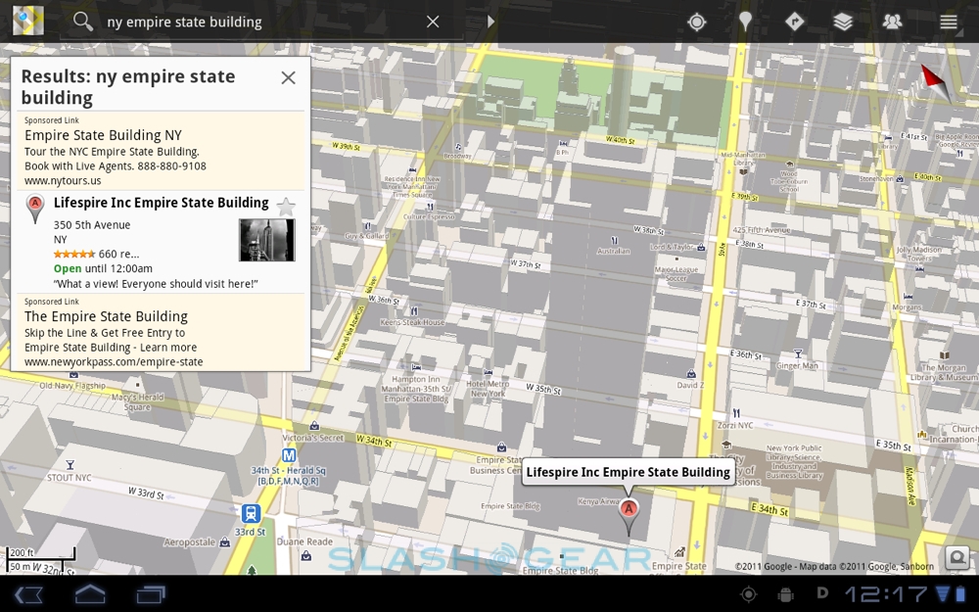Open Lifespire Inc Empire State Building result

click(x=161, y=204)
